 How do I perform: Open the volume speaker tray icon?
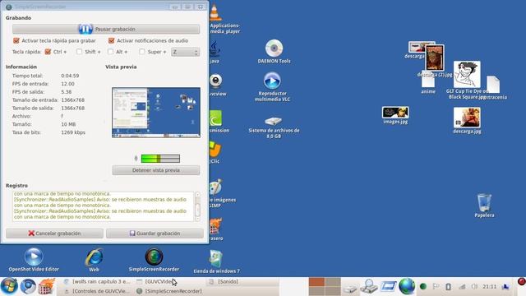(474, 287)
